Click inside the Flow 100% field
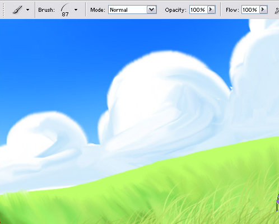The image size is (279, 224). [250, 10]
